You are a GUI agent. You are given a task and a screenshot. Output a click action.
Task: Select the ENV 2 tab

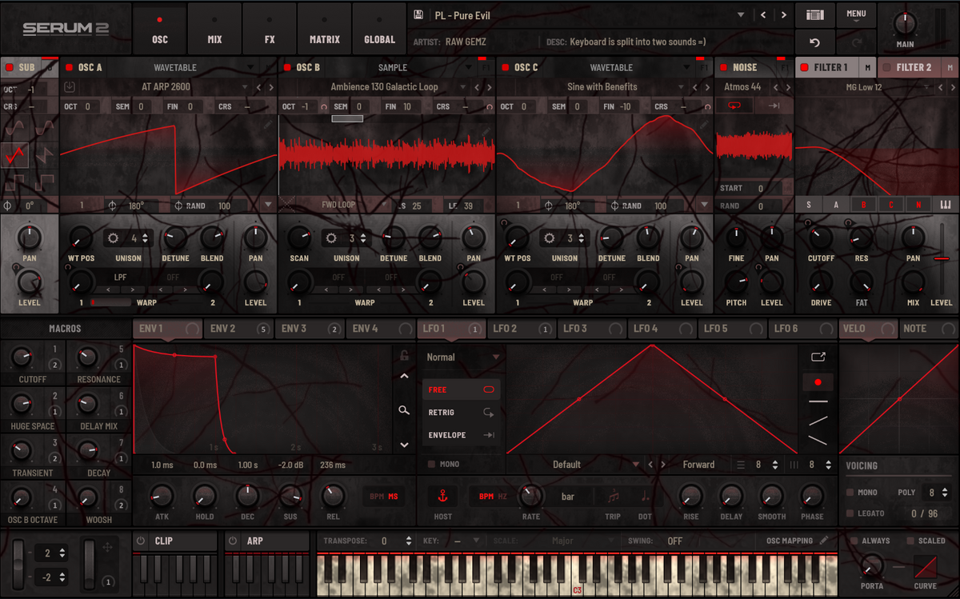click(x=238, y=329)
